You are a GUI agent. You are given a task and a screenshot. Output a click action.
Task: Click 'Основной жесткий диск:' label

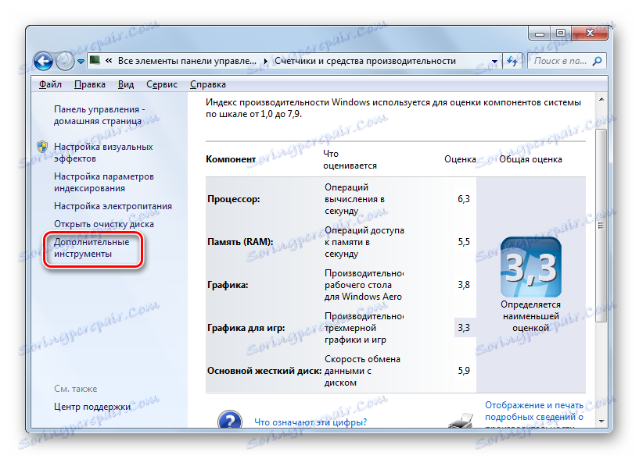(264, 371)
